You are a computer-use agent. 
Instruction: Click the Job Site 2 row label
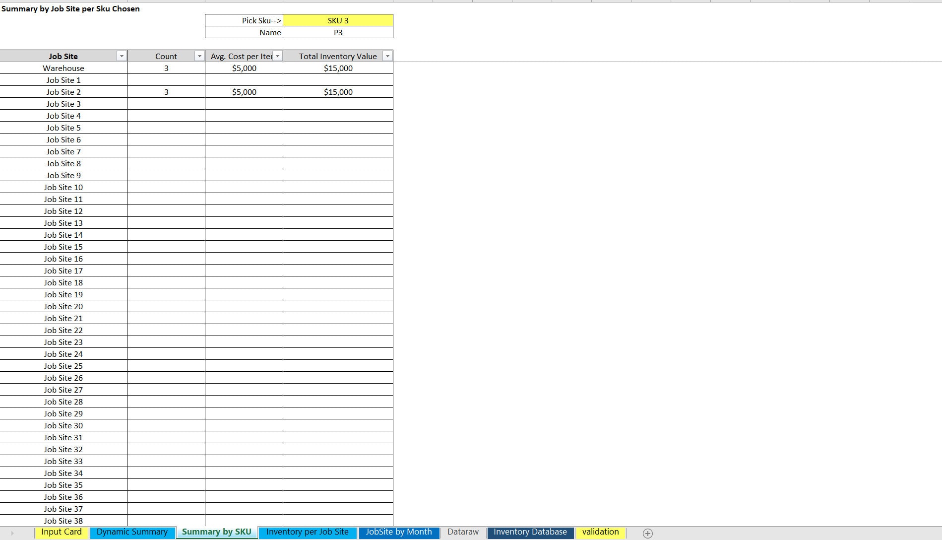[63, 92]
